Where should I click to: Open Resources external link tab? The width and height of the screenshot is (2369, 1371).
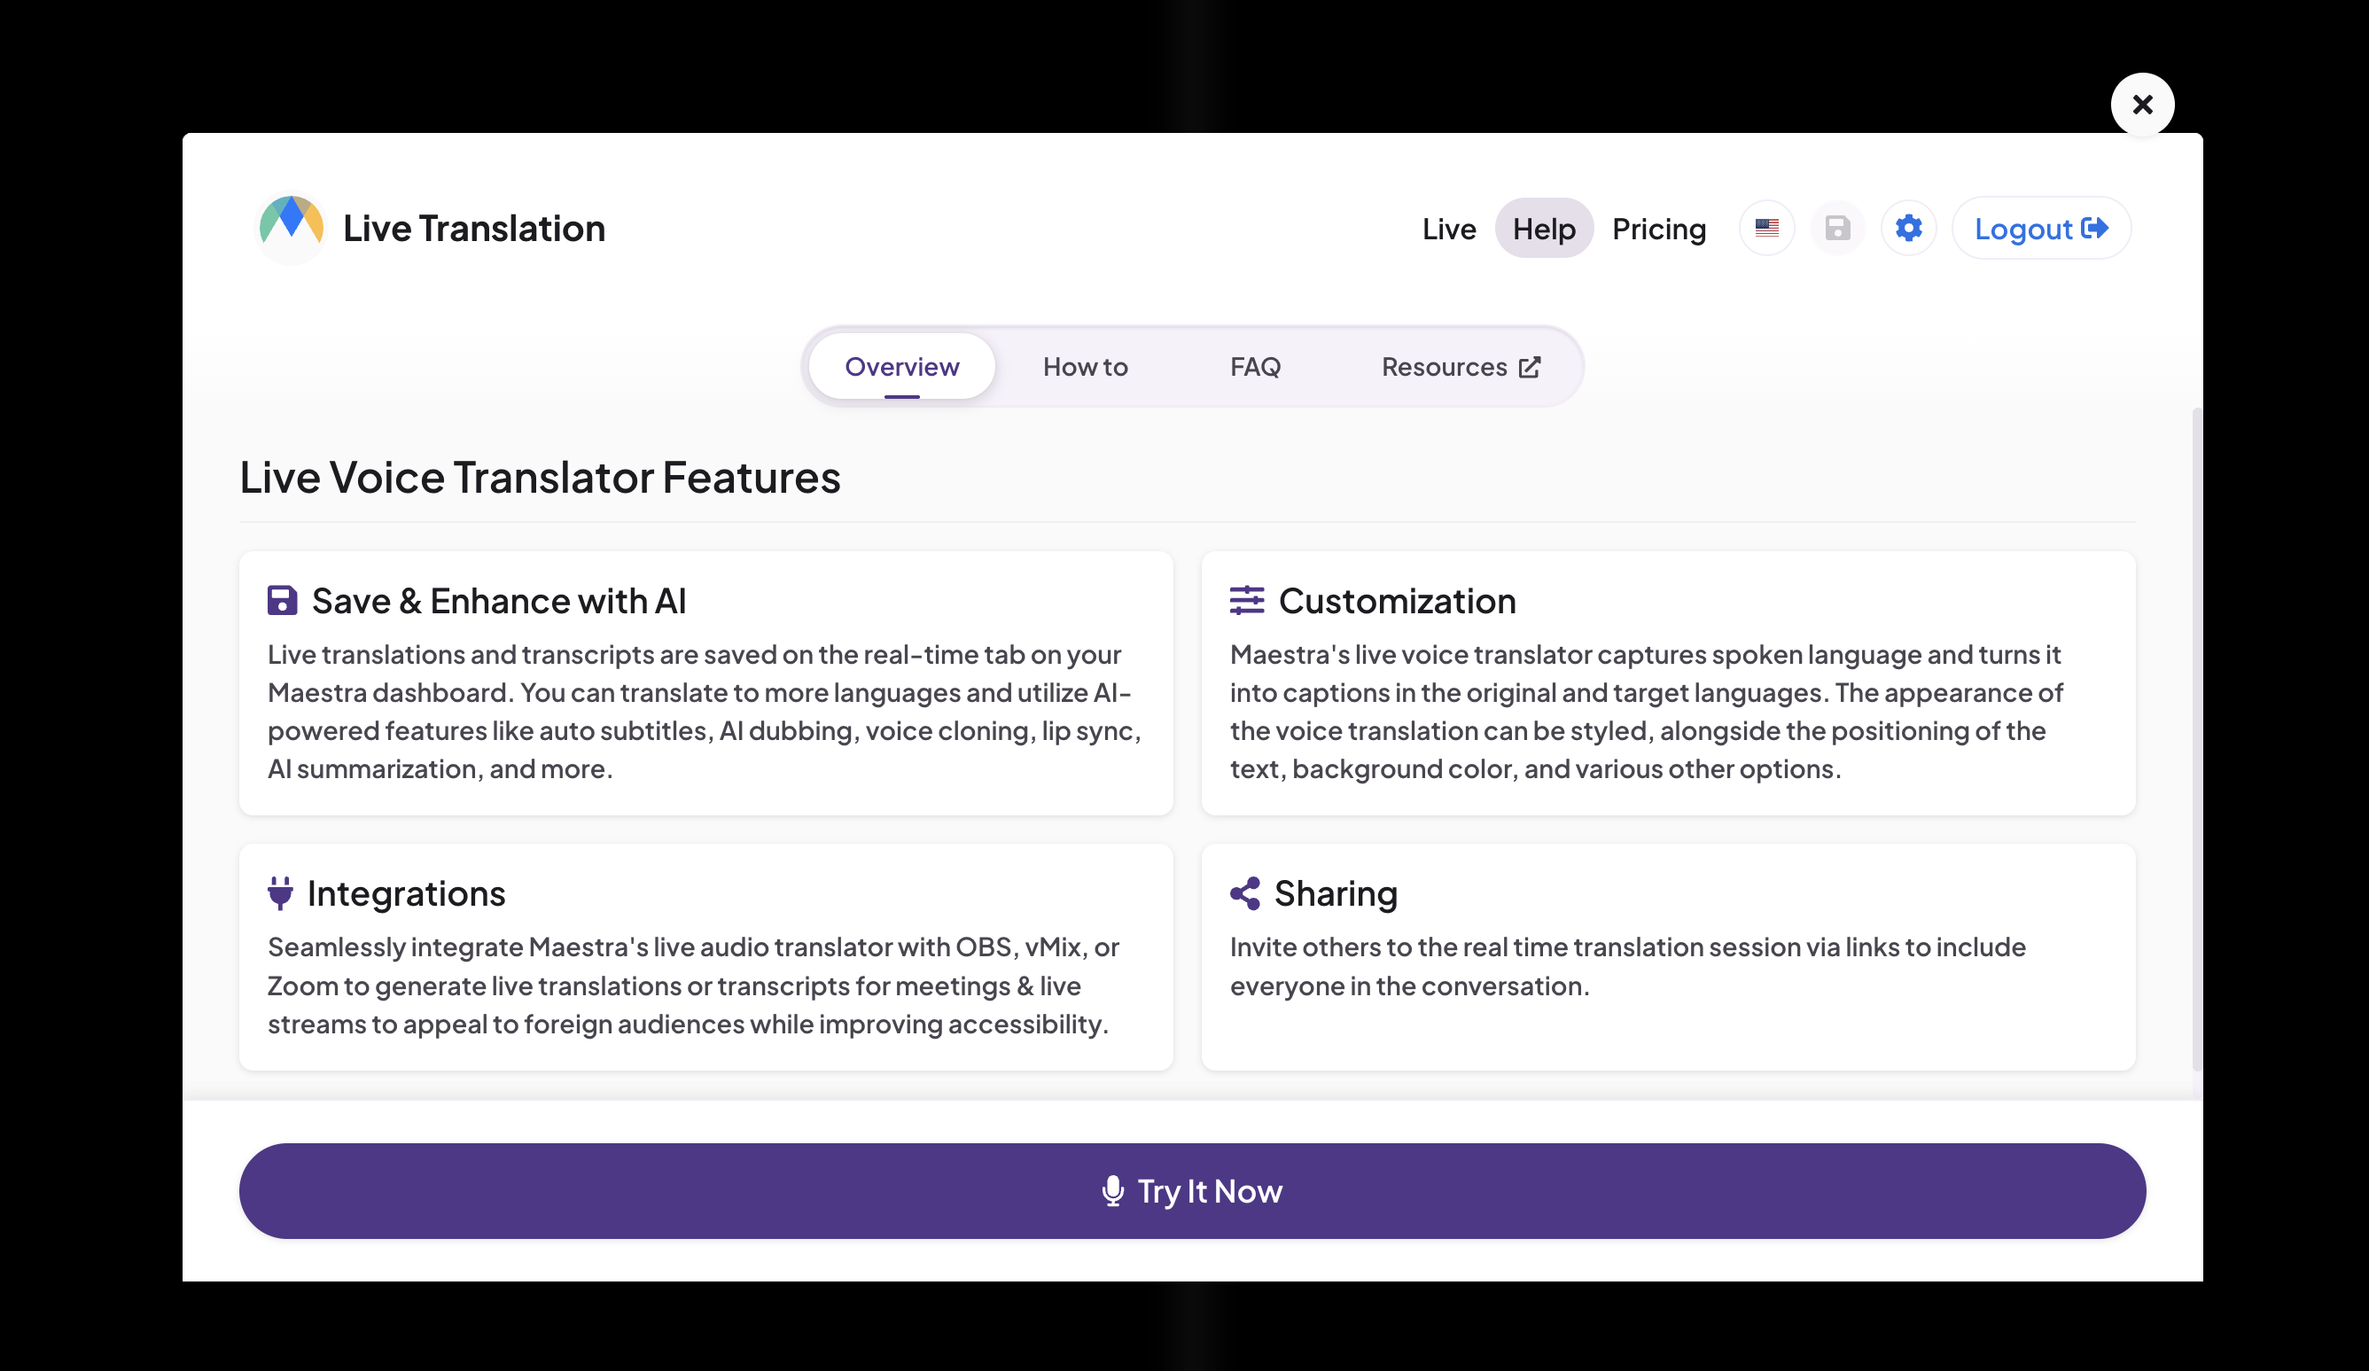coord(1460,367)
